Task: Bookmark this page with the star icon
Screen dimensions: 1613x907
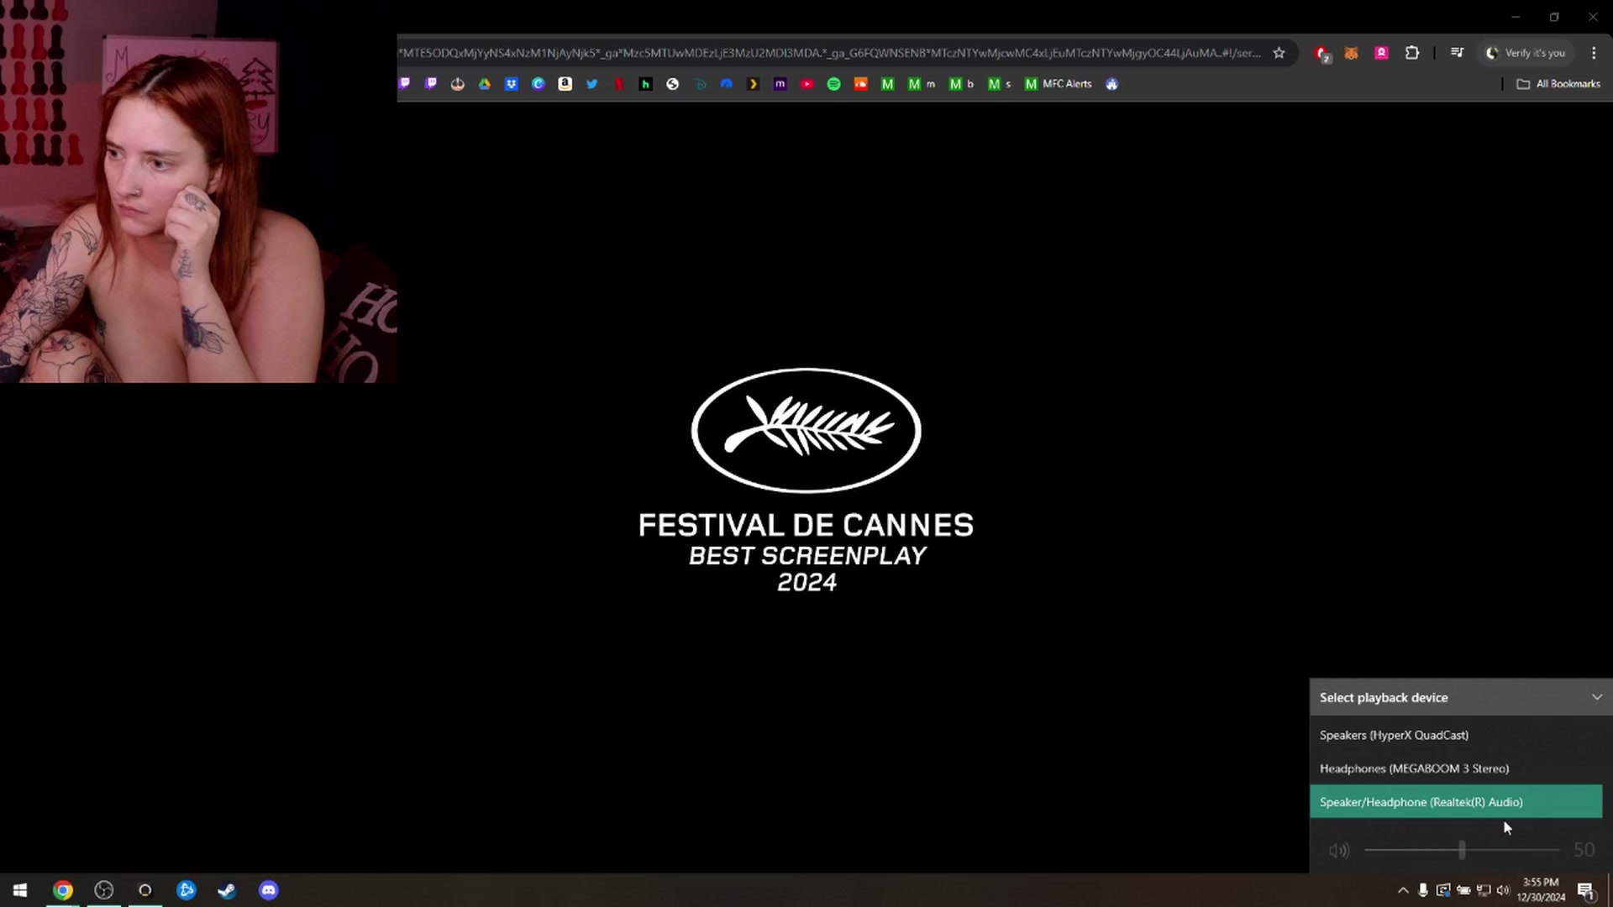Action: pyautogui.click(x=1279, y=53)
